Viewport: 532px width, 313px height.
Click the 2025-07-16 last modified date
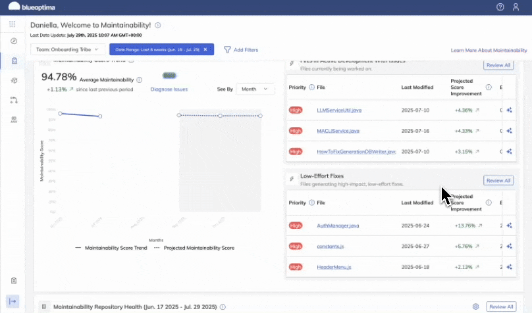click(x=415, y=131)
